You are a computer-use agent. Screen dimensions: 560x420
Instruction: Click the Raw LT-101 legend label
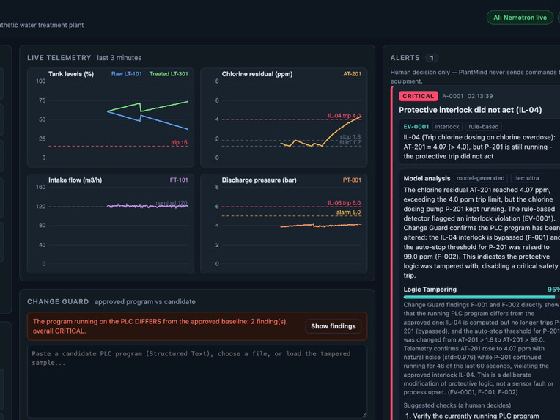pos(126,74)
